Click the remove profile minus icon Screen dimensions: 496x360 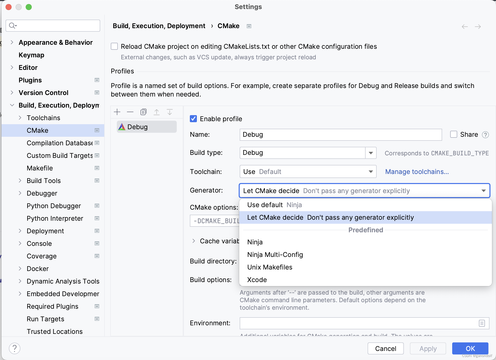pos(130,112)
